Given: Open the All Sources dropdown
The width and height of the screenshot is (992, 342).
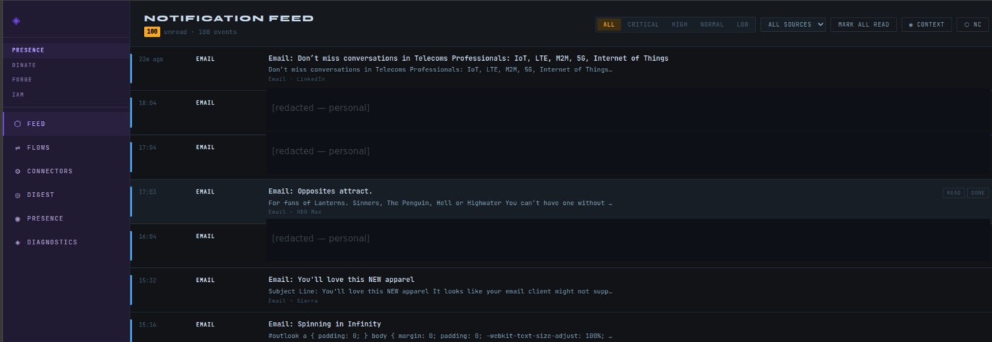Looking at the screenshot, I should 793,25.
